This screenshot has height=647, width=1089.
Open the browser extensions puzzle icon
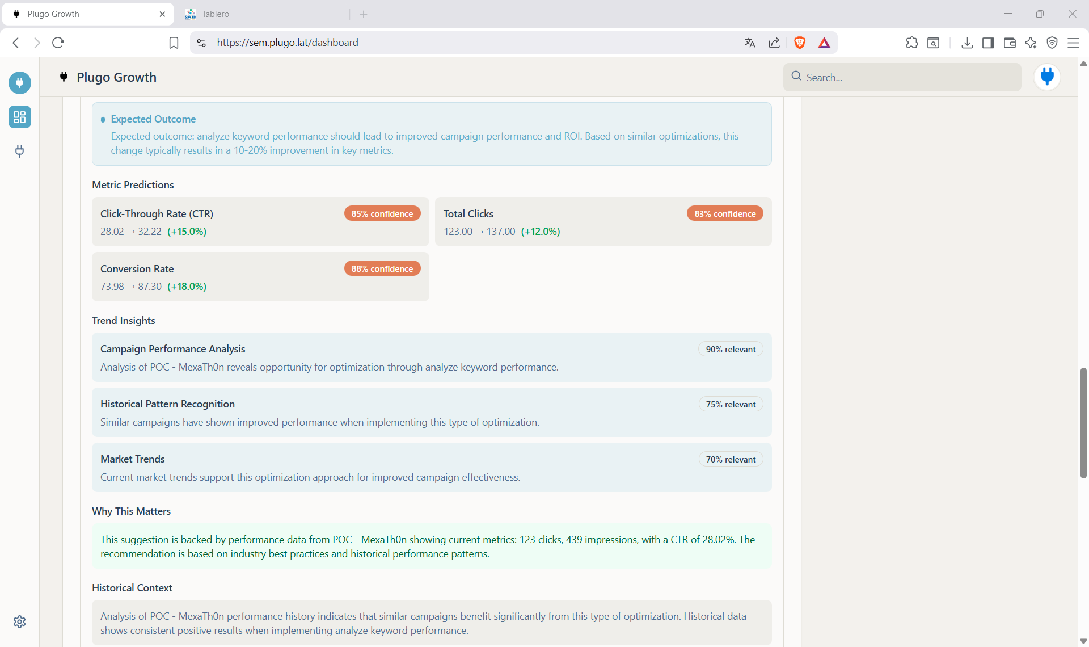pos(912,43)
